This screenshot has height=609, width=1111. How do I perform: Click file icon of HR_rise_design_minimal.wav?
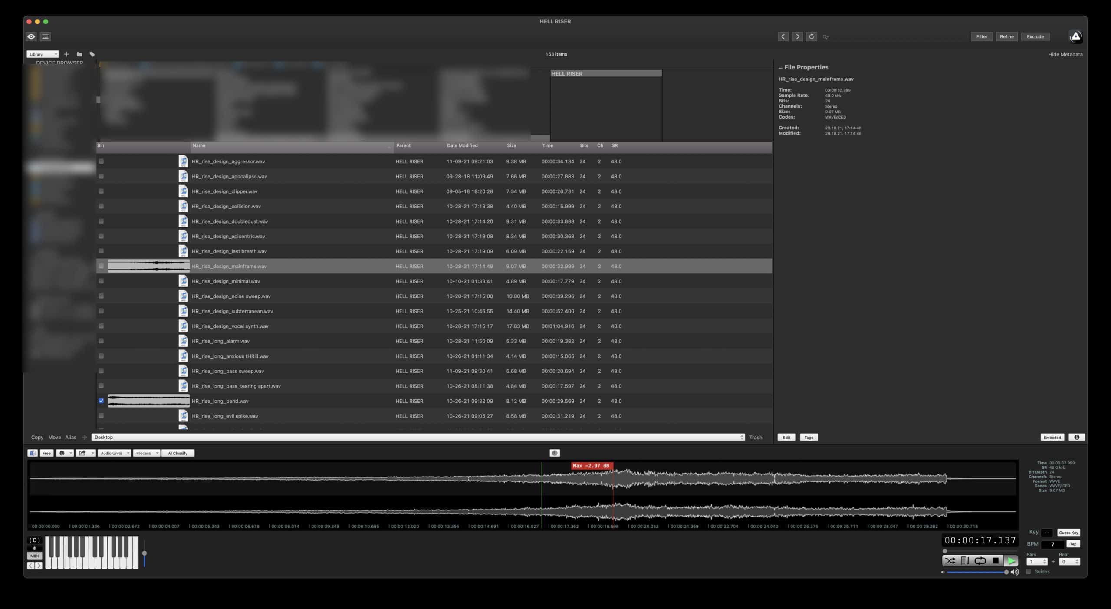[184, 281]
